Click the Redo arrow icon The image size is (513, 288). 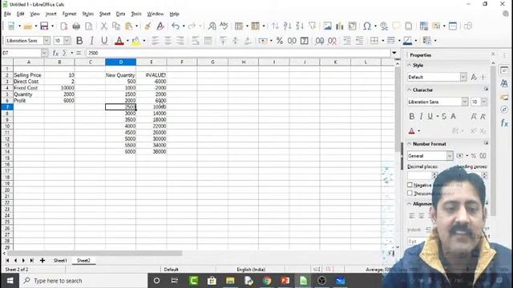coord(192,26)
